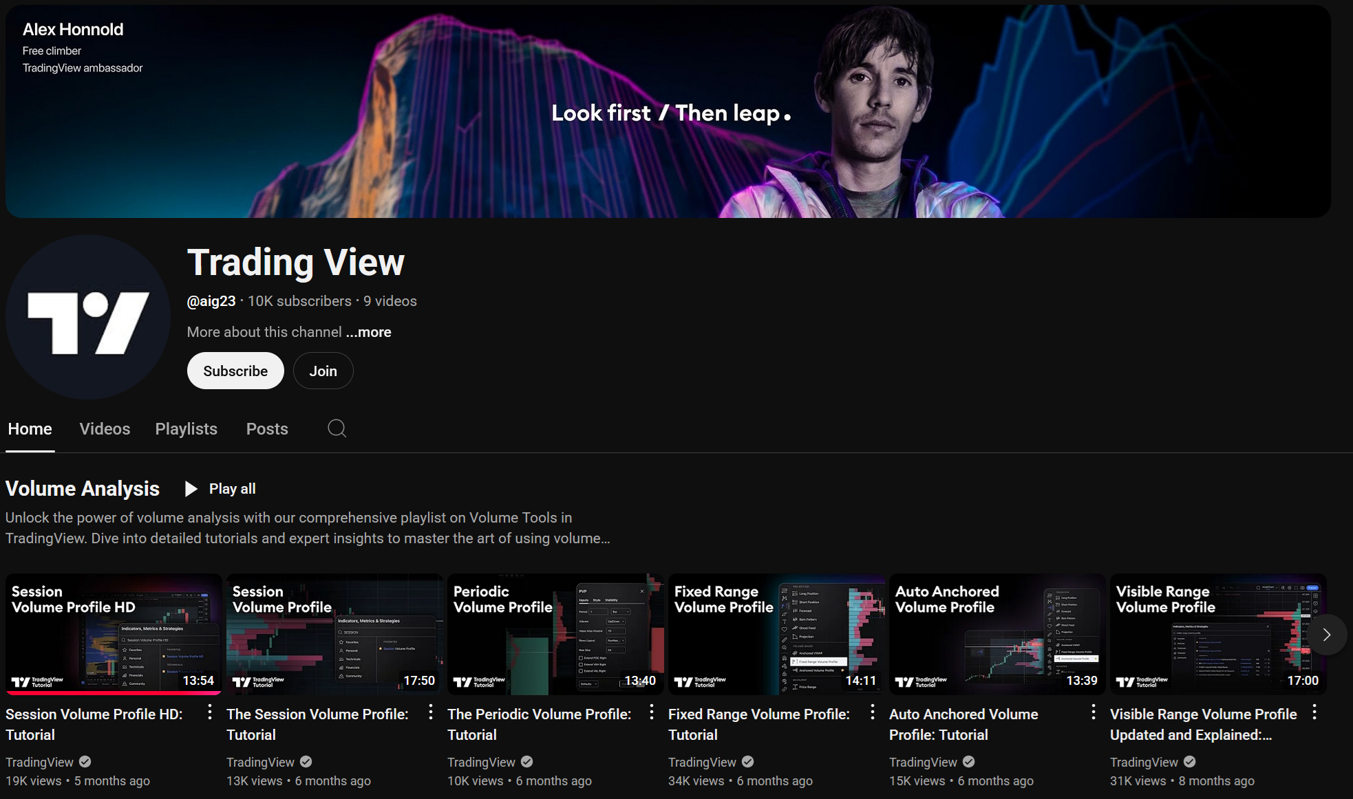1353x799 pixels.
Task: Open 'Fixed Range Volume Profile: Tutorial' title
Action: 759,724
